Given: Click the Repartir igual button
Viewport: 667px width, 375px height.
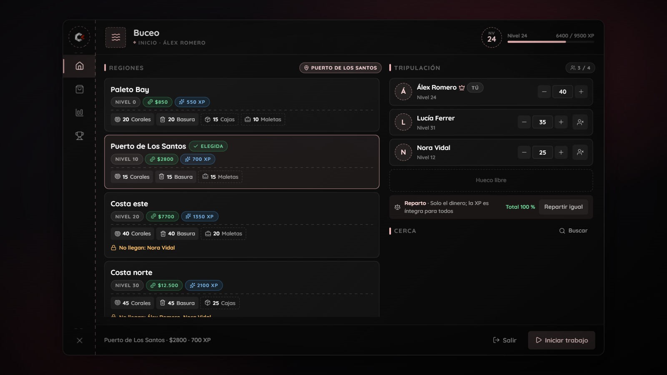Looking at the screenshot, I should [563, 207].
